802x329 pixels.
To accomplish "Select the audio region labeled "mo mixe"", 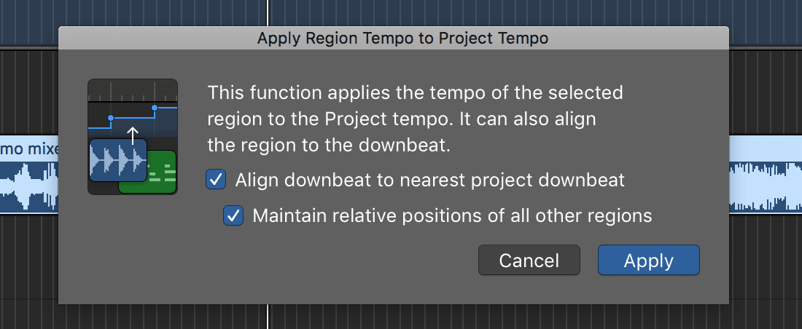I will point(29,174).
